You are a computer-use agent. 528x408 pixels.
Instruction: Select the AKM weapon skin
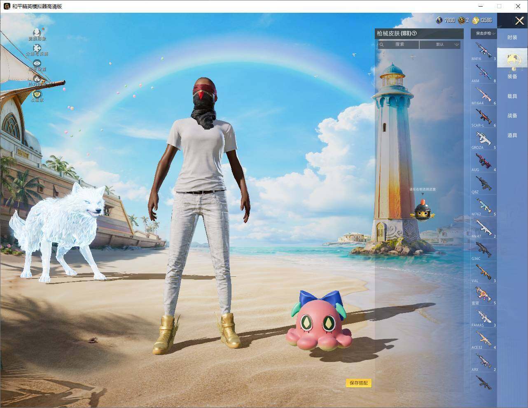tap(484, 73)
